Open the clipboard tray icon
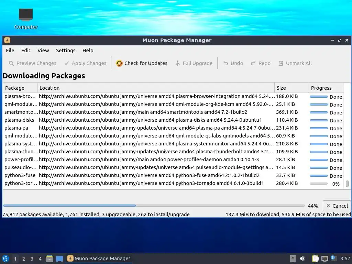The image size is (352, 264). coord(316,258)
